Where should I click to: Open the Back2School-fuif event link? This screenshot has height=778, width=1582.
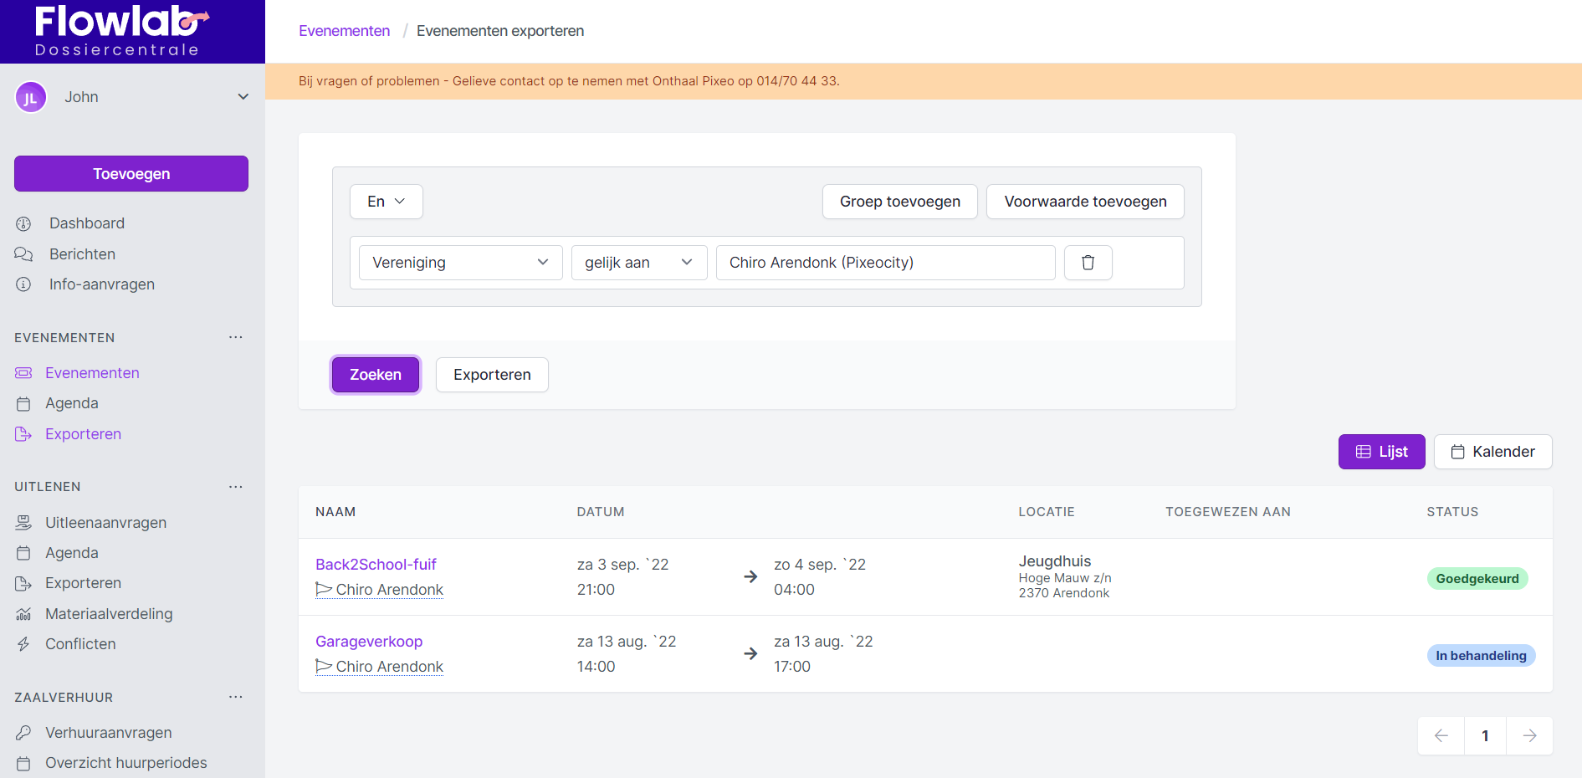[x=376, y=565]
